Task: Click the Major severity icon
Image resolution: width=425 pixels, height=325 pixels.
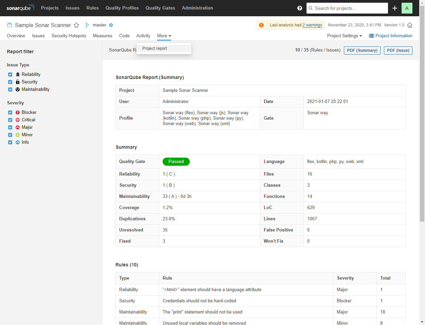Action: 18,127
